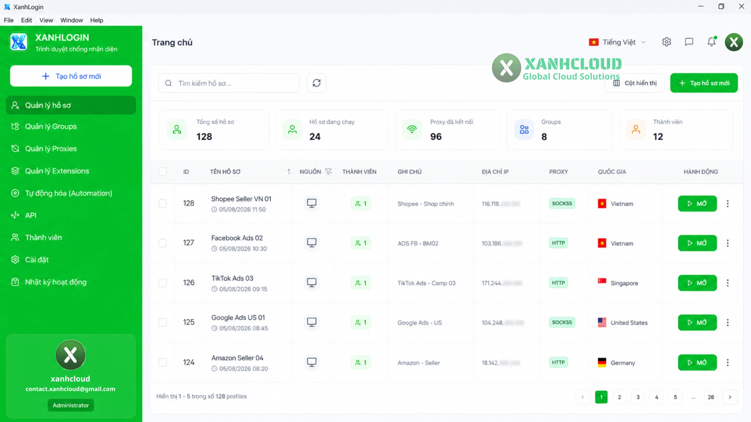Click the Administrator role badge
Screen dimensions: 751x422
pos(71,405)
